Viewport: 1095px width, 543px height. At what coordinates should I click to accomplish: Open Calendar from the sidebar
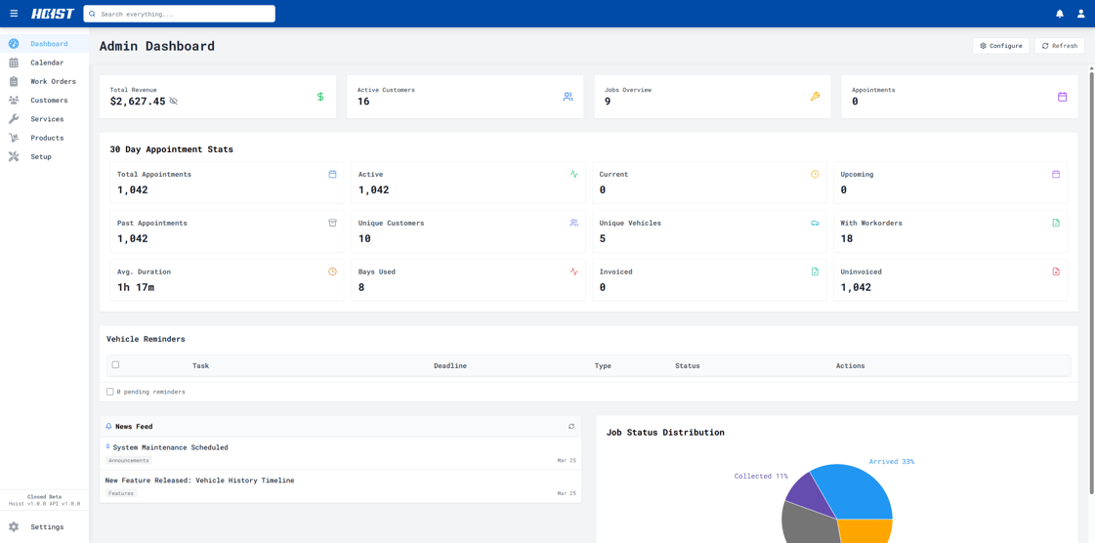click(44, 63)
